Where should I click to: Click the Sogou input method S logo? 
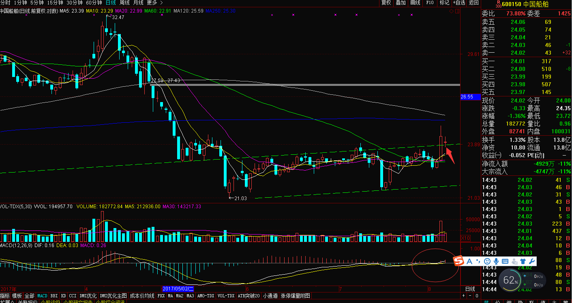(x=458, y=261)
